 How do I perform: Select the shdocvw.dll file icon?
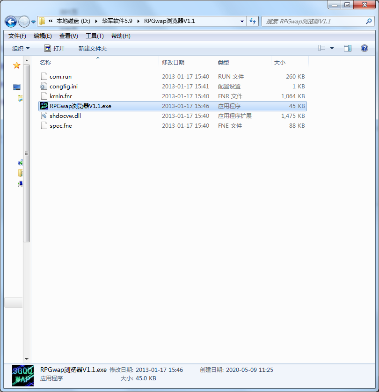(x=44, y=116)
